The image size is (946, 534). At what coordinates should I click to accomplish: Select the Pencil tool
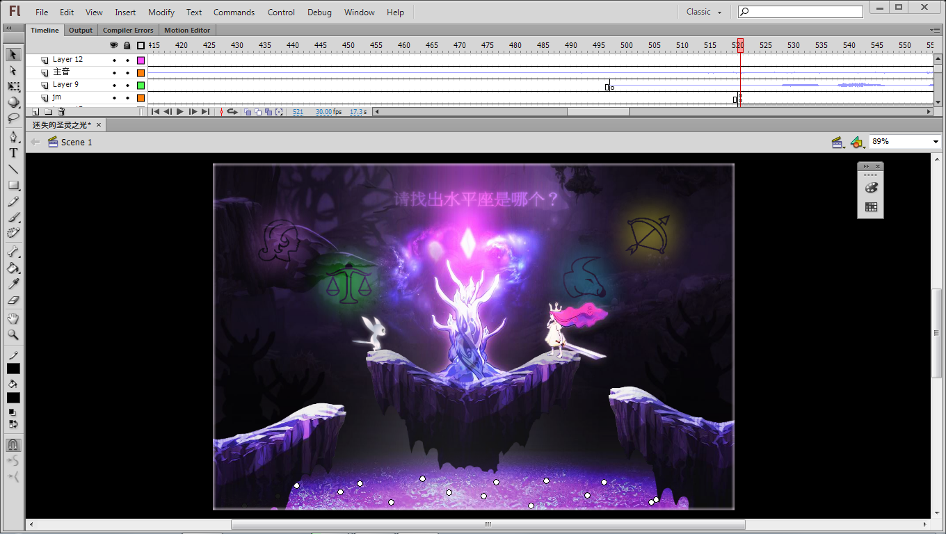coord(13,201)
